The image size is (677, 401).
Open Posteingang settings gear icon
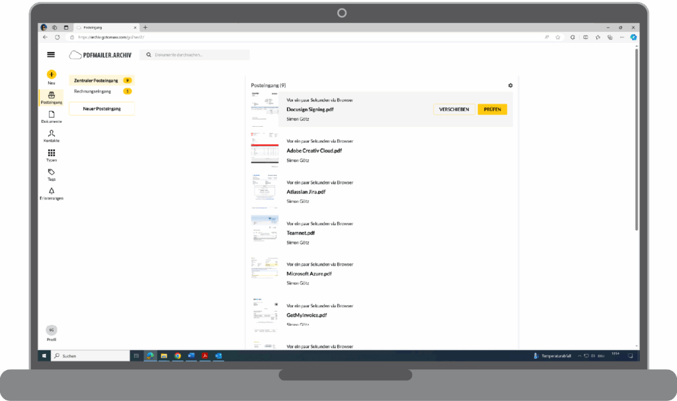(510, 85)
